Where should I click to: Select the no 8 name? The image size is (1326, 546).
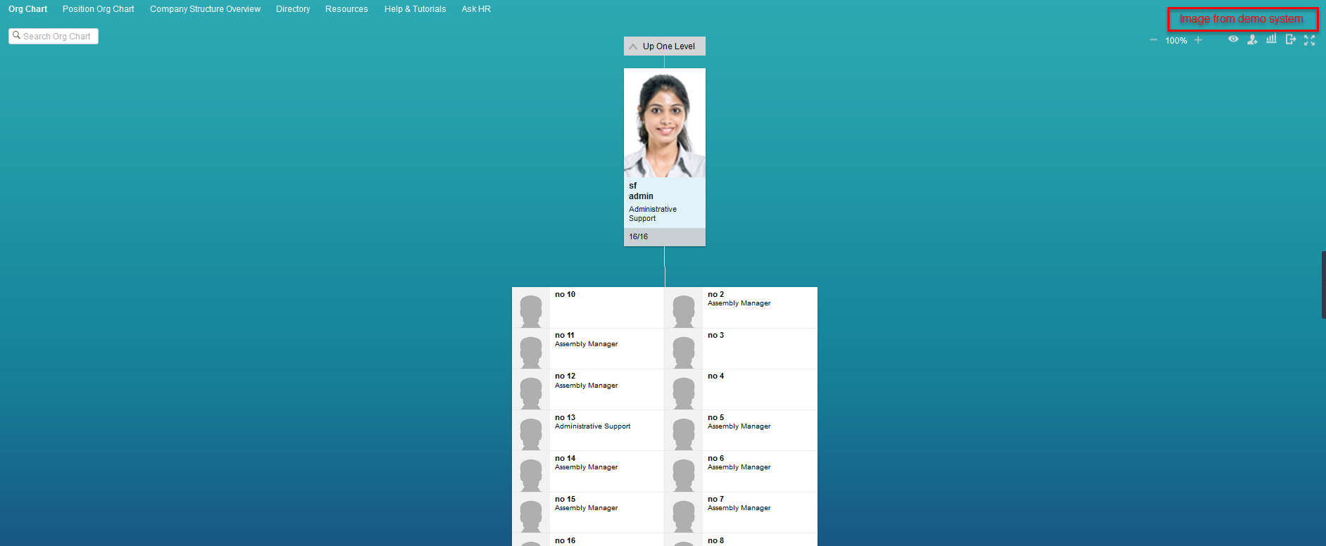pyautogui.click(x=715, y=540)
